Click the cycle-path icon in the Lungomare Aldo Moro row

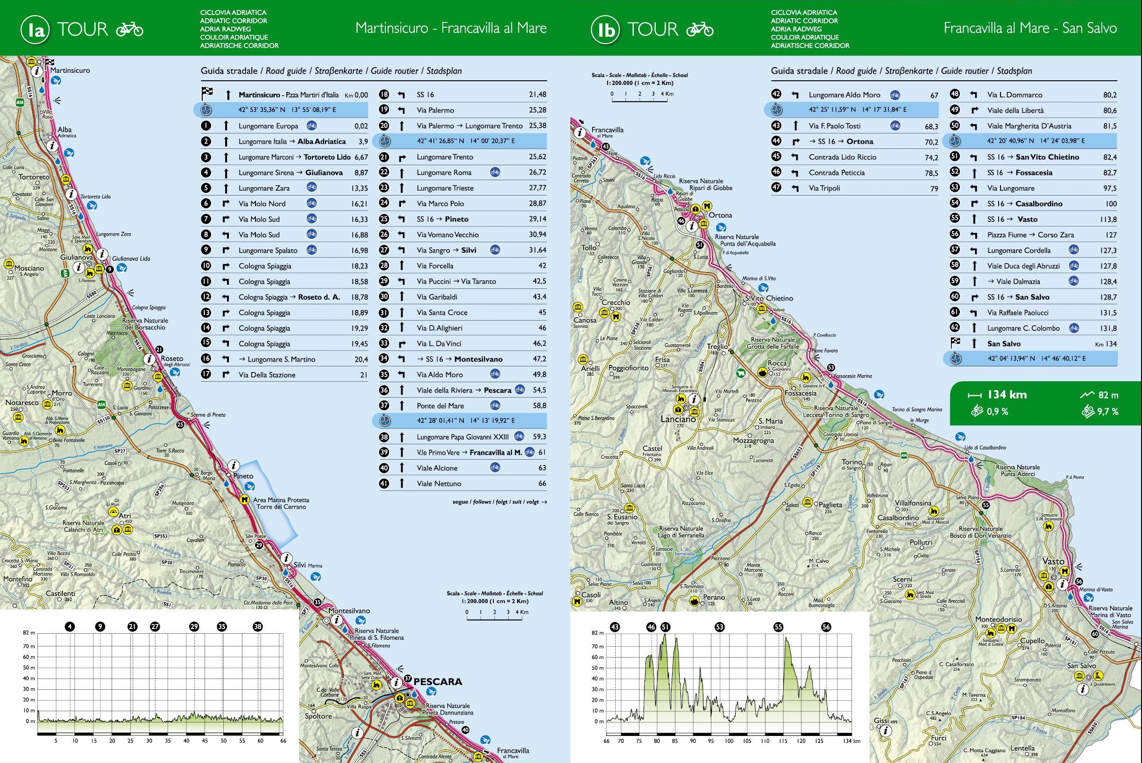(x=895, y=94)
